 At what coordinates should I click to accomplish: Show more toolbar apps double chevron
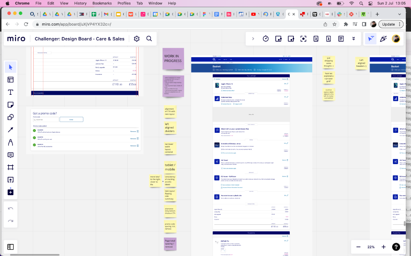[x=354, y=39]
